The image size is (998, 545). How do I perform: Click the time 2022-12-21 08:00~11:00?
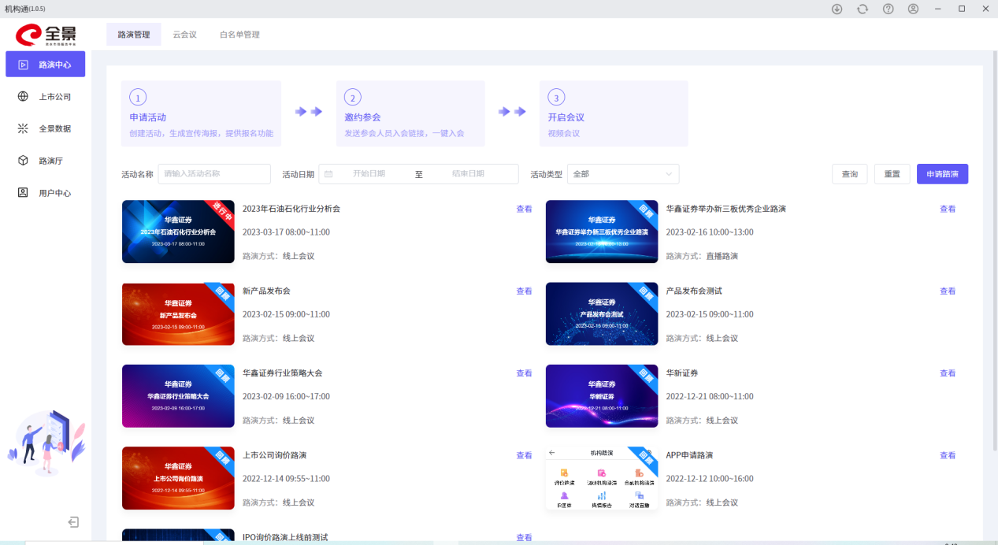tap(710, 396)
